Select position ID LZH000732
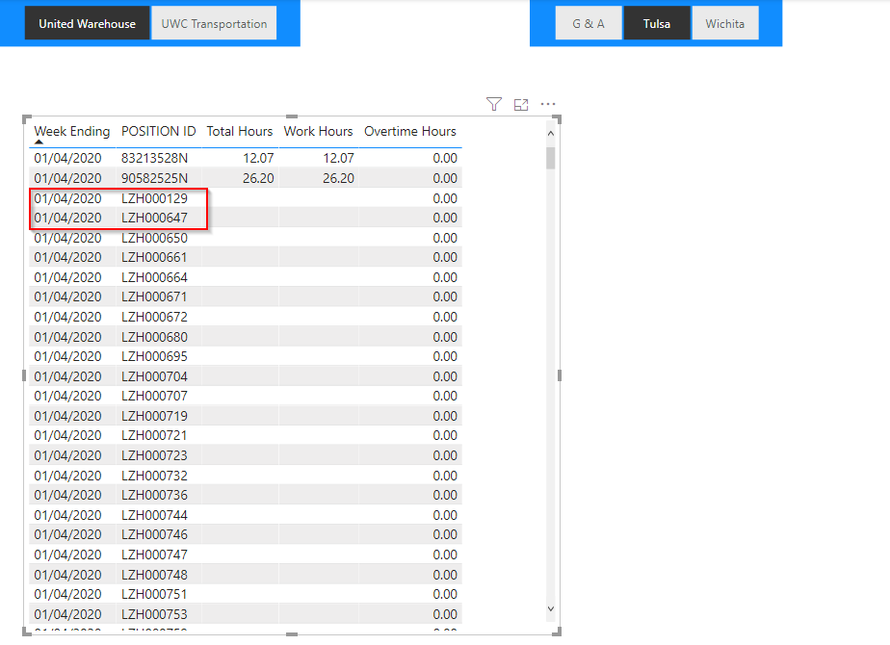890x645 pixels. click(154, 476)
